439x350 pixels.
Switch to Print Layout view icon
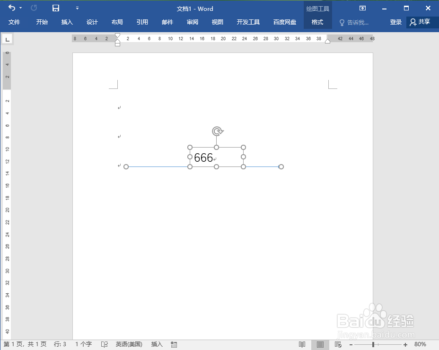320,344
